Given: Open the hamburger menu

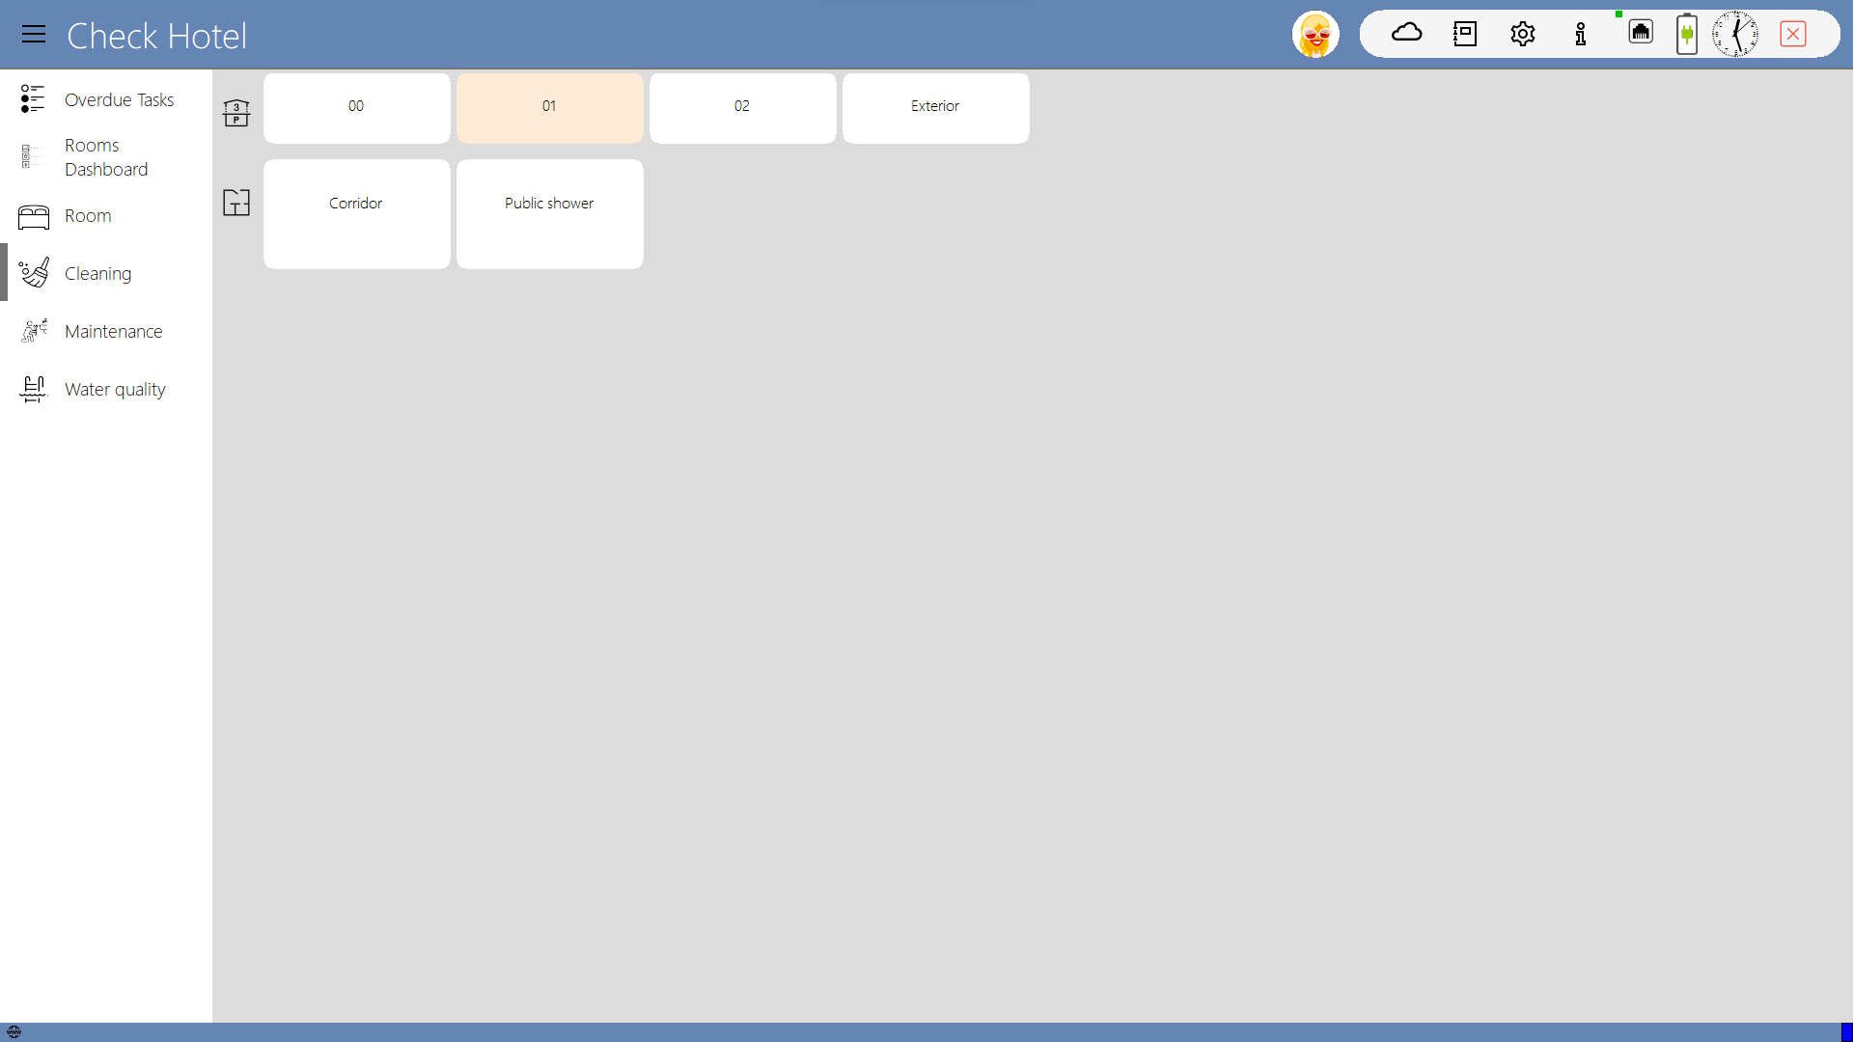Looking at the screenshot, I should [x=34, y=35].
